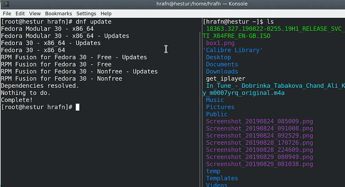The width and height of the screenshot is (345, 187).
Task: Click the Downloads directory name
Action: click(222, 71)
